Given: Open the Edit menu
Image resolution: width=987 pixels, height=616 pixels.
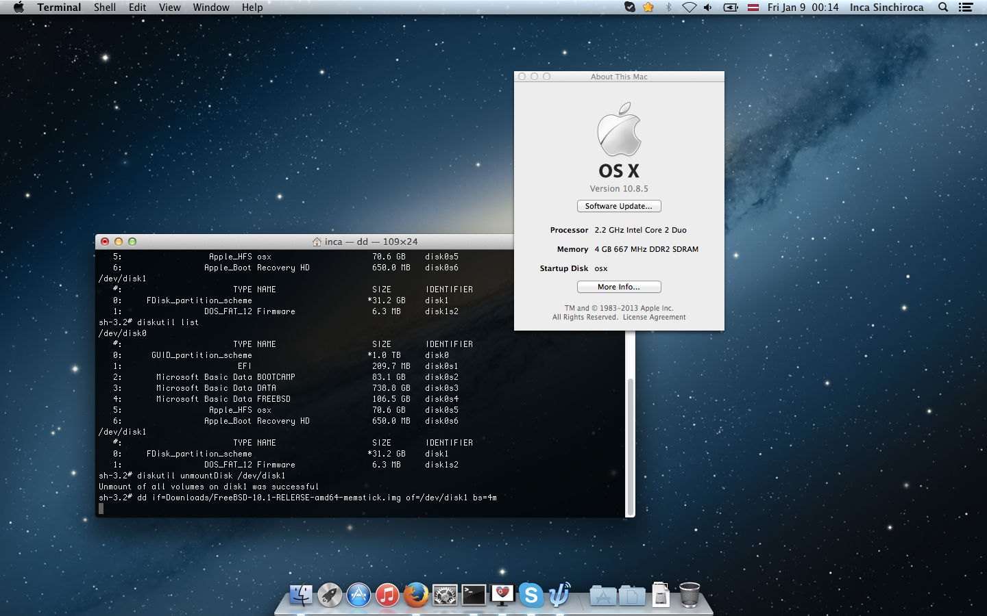Looking at the screenshot, I should (138, 7).
